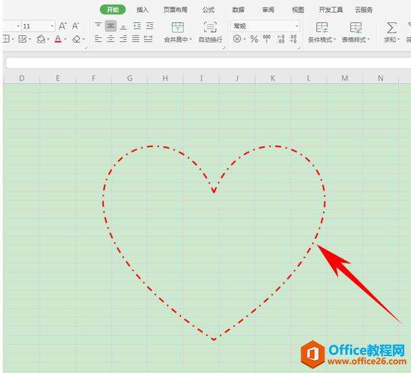Click the cell style icon beside borders

[22, 39]
